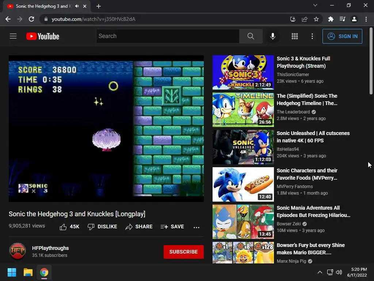
Task: Open Chrome profile icon
Action: pos(354,19)
